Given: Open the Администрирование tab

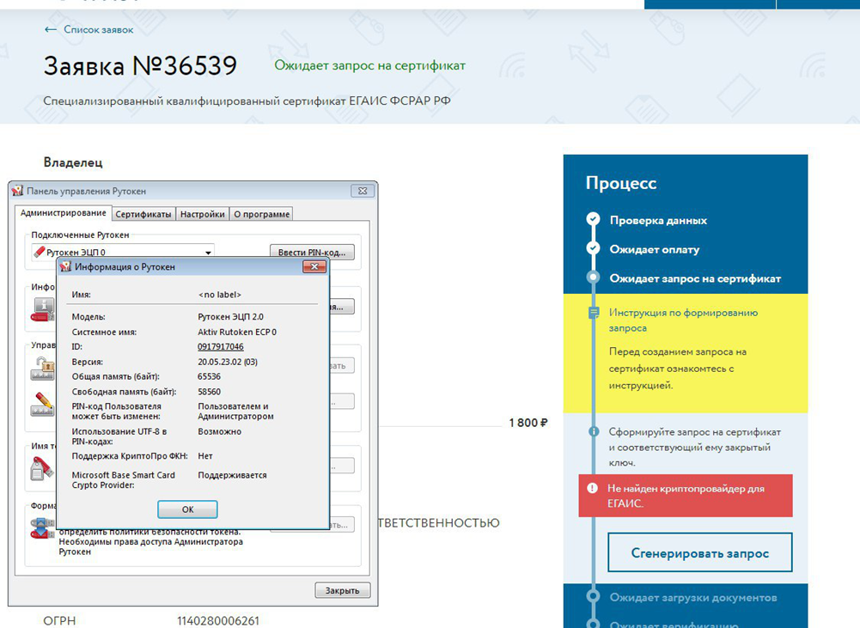Looking at the screenshot, I should [64, 213].
